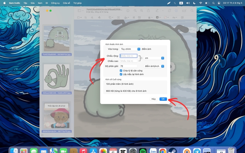Select the green hand gesture thumbnail in sidebar
The height and width of the screenshot is (153, 245).
point(57,77)
